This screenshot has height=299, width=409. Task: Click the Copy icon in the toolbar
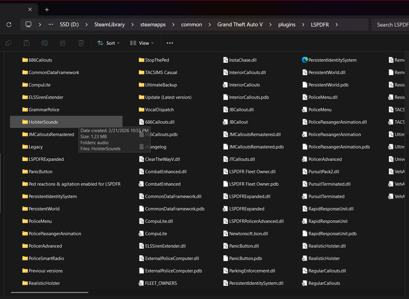point(9,43)
